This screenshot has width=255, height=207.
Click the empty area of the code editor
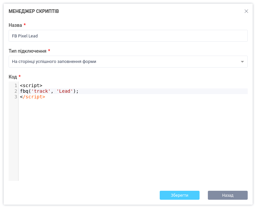(x=133, y=139)
